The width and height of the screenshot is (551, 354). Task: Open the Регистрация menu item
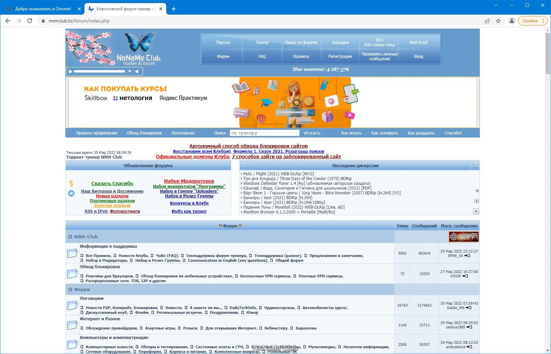tap(340, 57)
